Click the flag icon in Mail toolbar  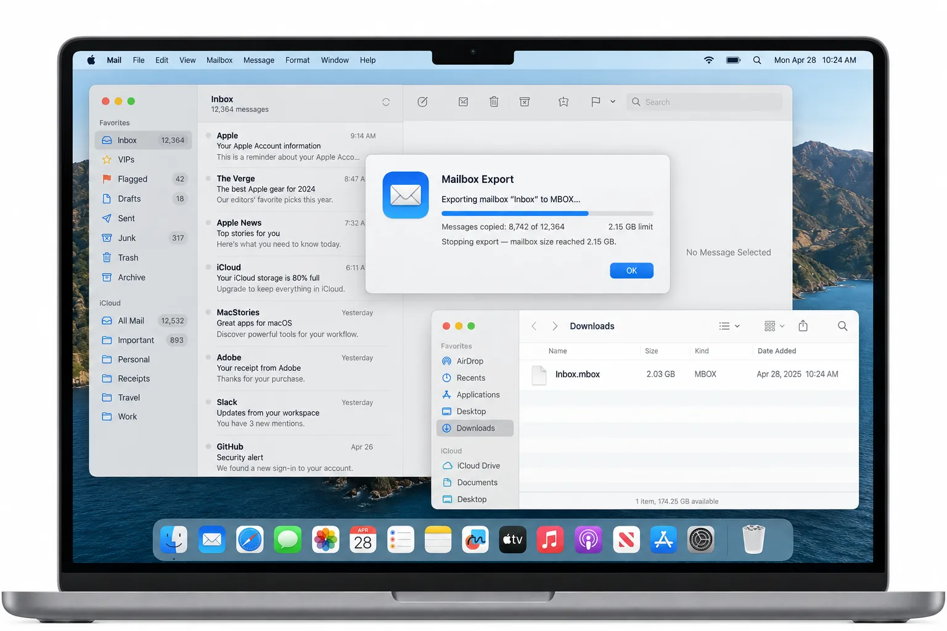click(x=596, y=102)
